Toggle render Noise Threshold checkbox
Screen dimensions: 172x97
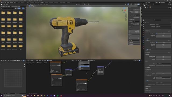point(156,43)
